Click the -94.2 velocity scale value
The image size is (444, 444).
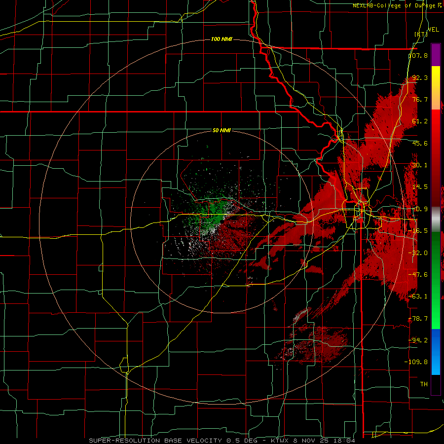[x=418, y=340]
